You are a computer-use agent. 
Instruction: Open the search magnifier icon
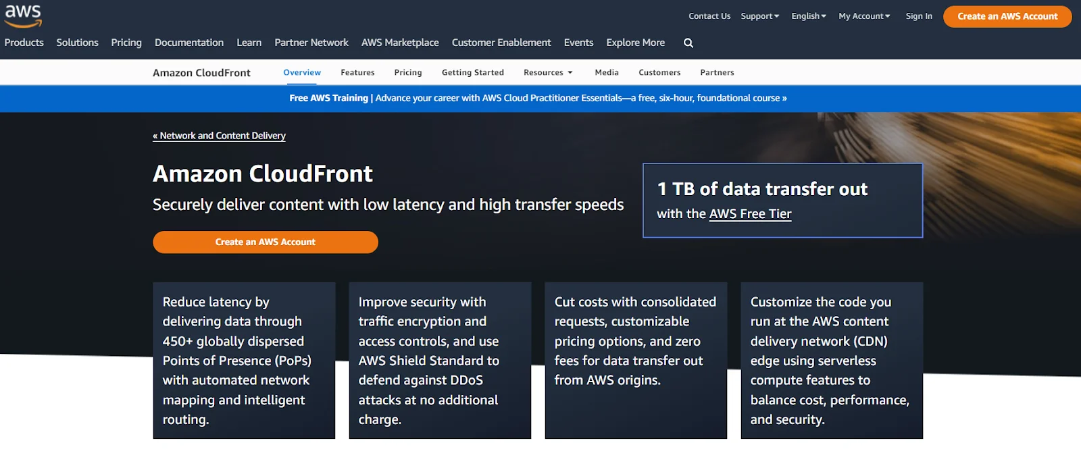[688, 43]
